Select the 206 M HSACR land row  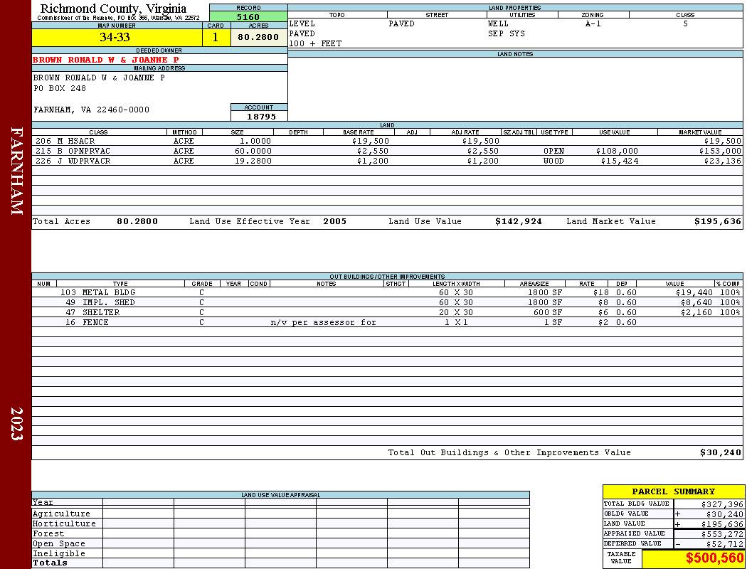(387, 141)
